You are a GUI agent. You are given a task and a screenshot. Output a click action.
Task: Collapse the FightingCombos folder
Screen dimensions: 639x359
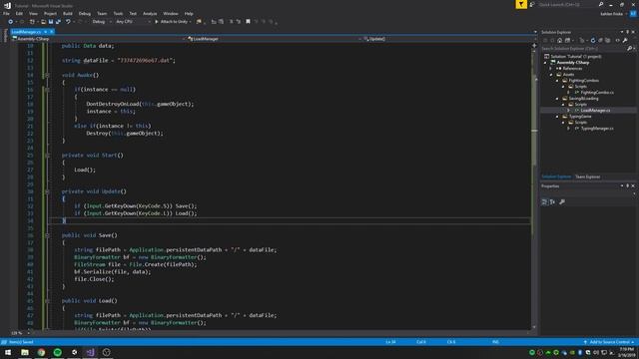tap(557, 81)
